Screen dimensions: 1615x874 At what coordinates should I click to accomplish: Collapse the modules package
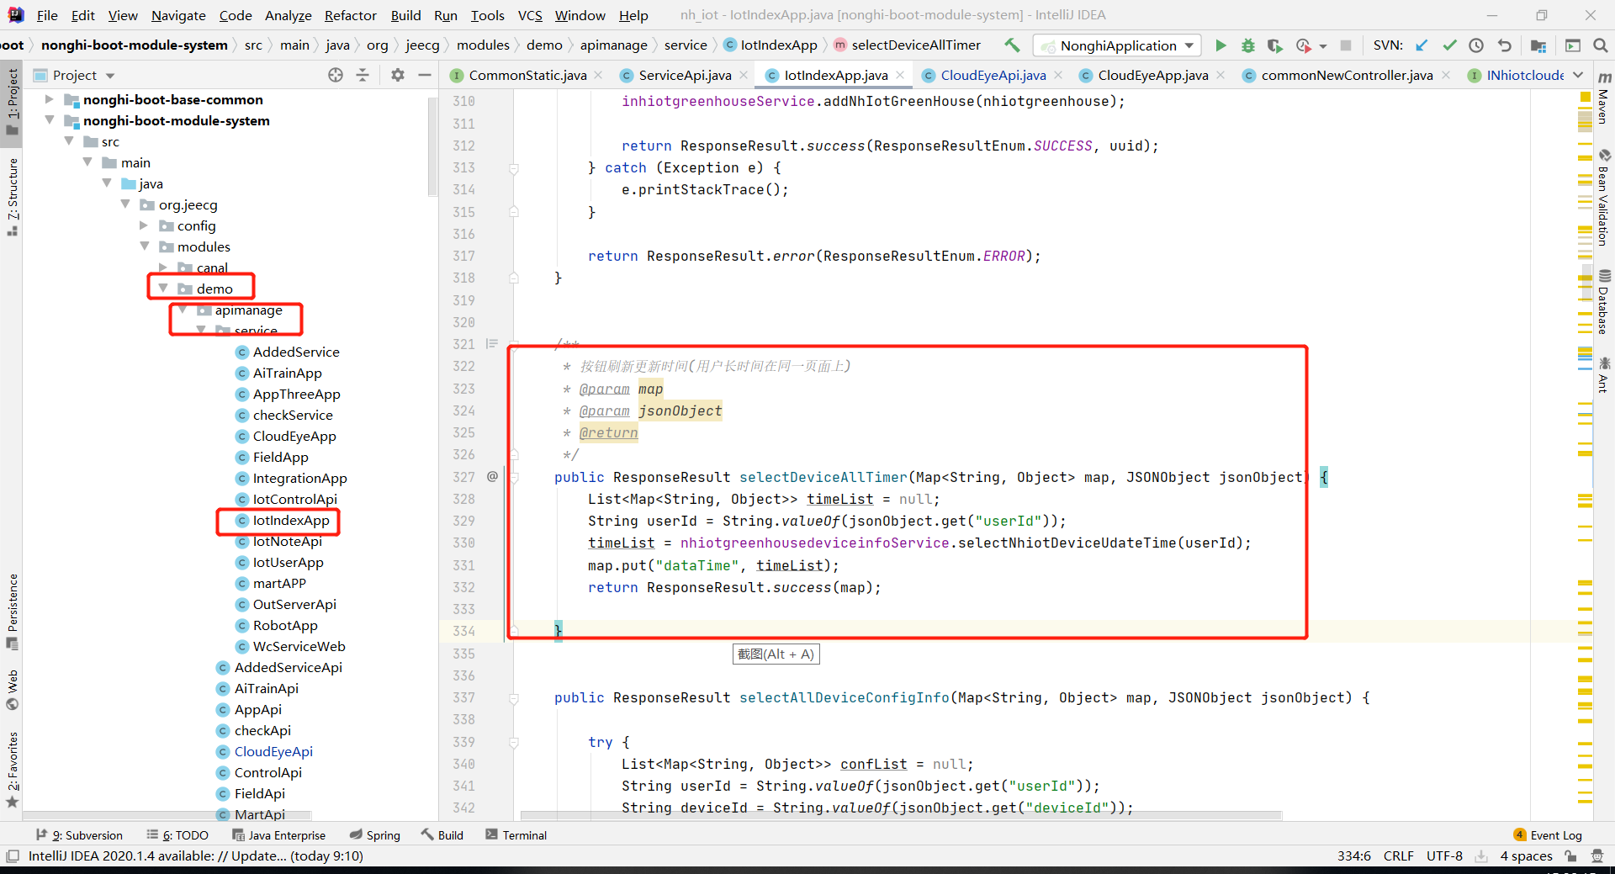point(144,246)
